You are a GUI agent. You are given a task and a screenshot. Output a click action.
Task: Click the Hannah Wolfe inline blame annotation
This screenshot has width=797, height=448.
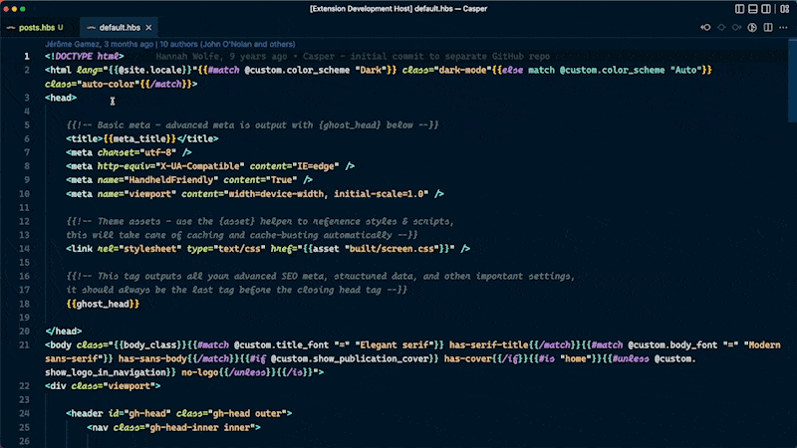pos(353,57)
